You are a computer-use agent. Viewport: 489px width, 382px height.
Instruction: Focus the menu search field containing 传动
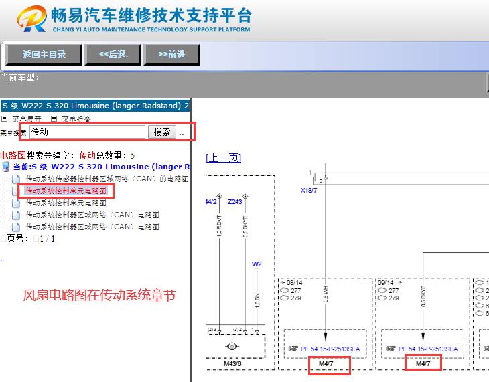pyautogui.click(x=87, y=132)
